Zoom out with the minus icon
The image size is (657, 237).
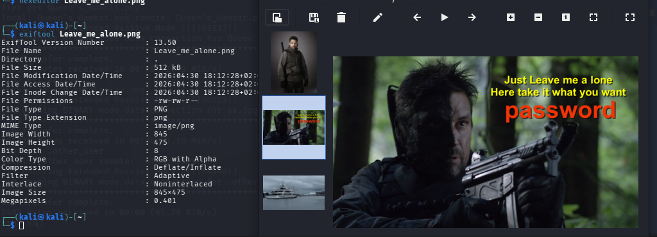tap(538, 17)
